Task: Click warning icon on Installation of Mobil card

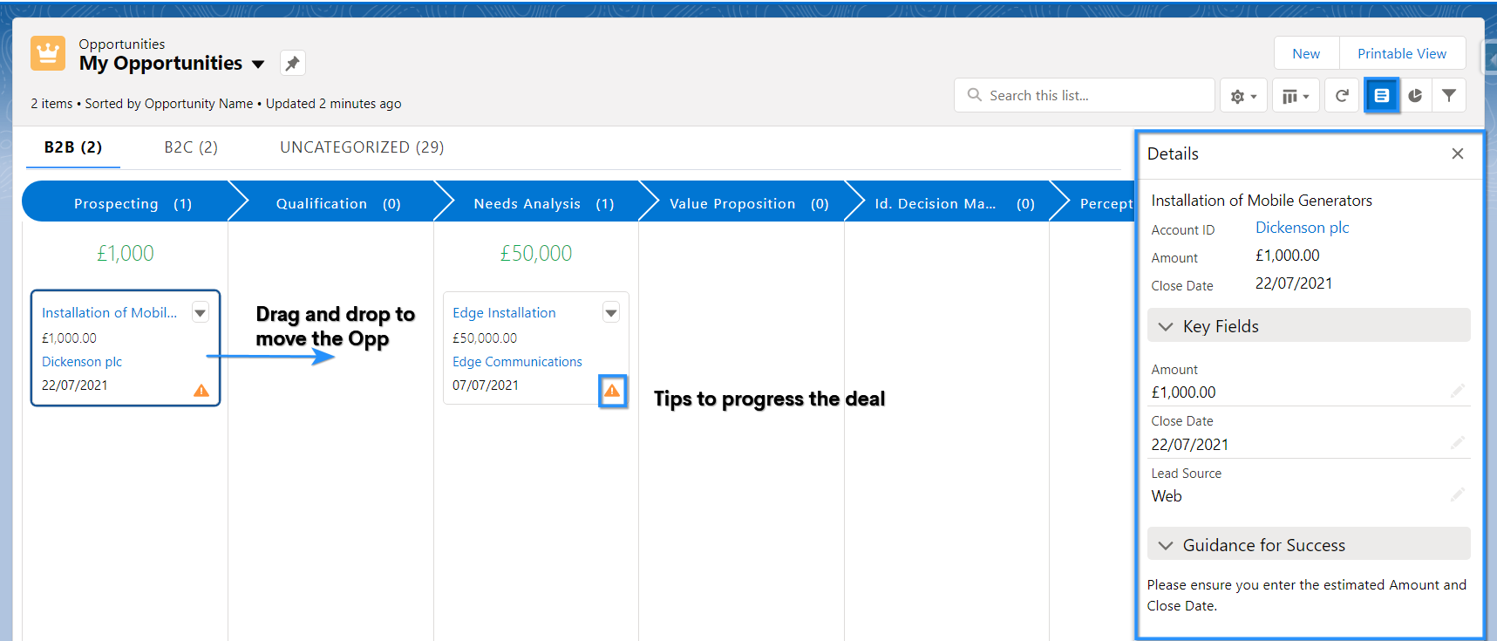Action: (x=201, y=390)
